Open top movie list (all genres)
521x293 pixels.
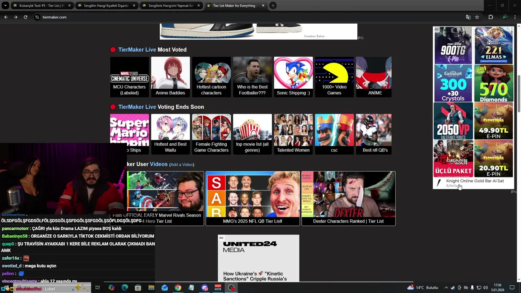coord(252,134)
